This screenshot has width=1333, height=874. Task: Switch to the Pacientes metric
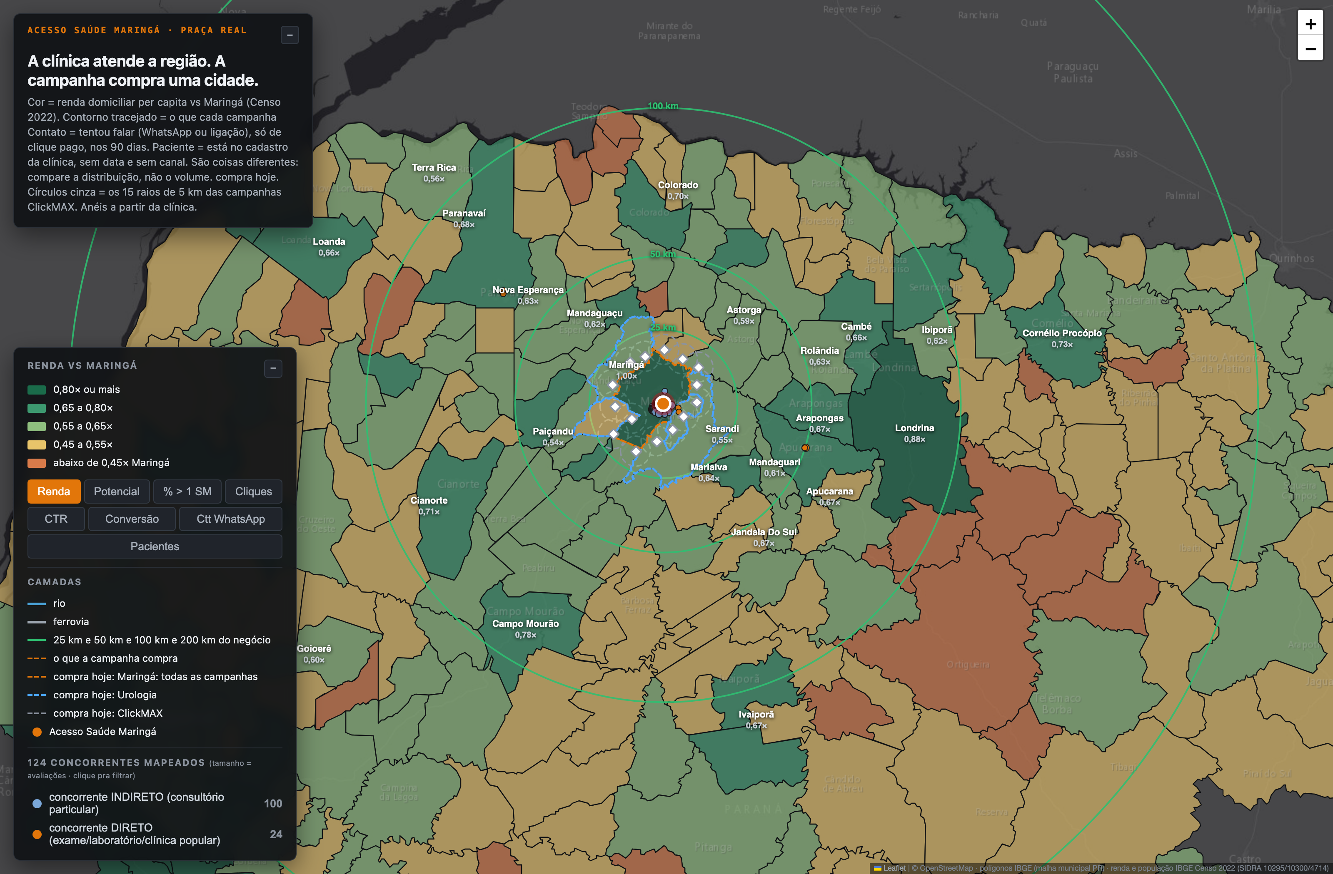[x=155, y=546]
